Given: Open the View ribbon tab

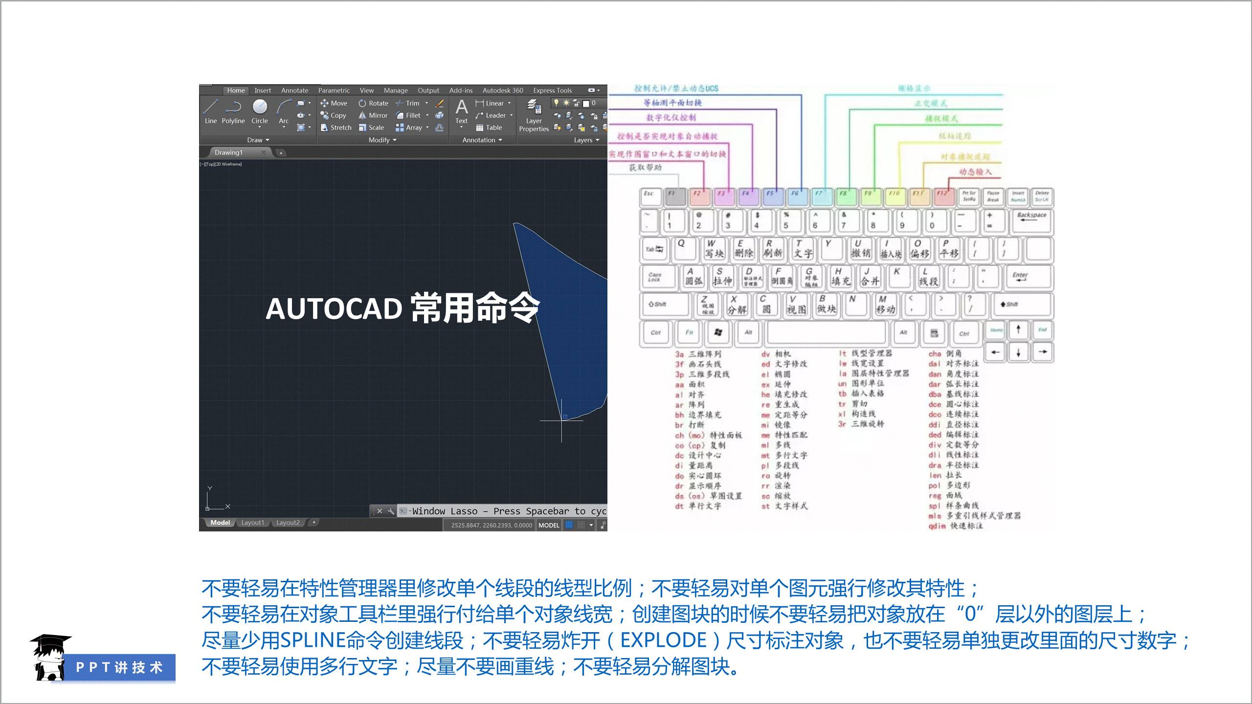Looking at the screenshot, I should pos(367,90).
